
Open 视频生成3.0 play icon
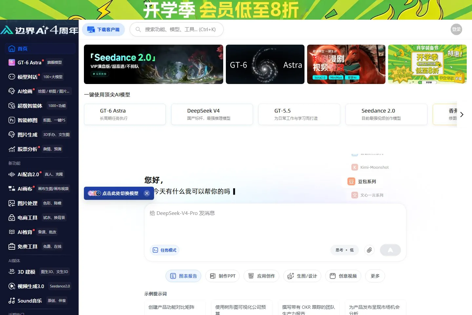[x=12, y=286]
